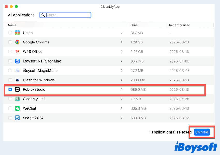This screenshot has width=220, height=155.
Task: Mark the iBoysoft MagicMenu checkbox
Action: tap(10, 71)
